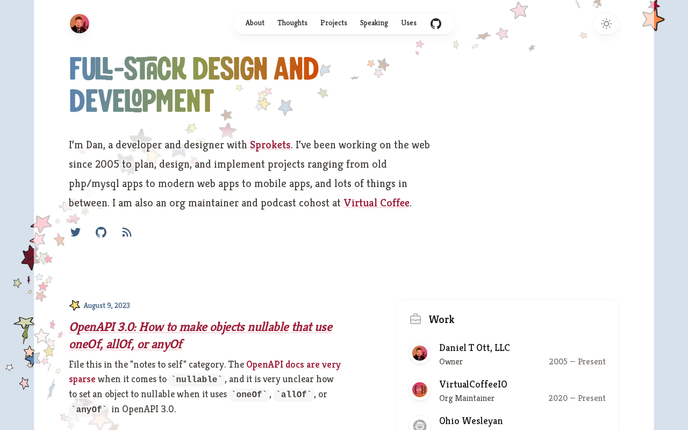
Task: Click the briefcase icon beside Work
Action: [415, 319]
